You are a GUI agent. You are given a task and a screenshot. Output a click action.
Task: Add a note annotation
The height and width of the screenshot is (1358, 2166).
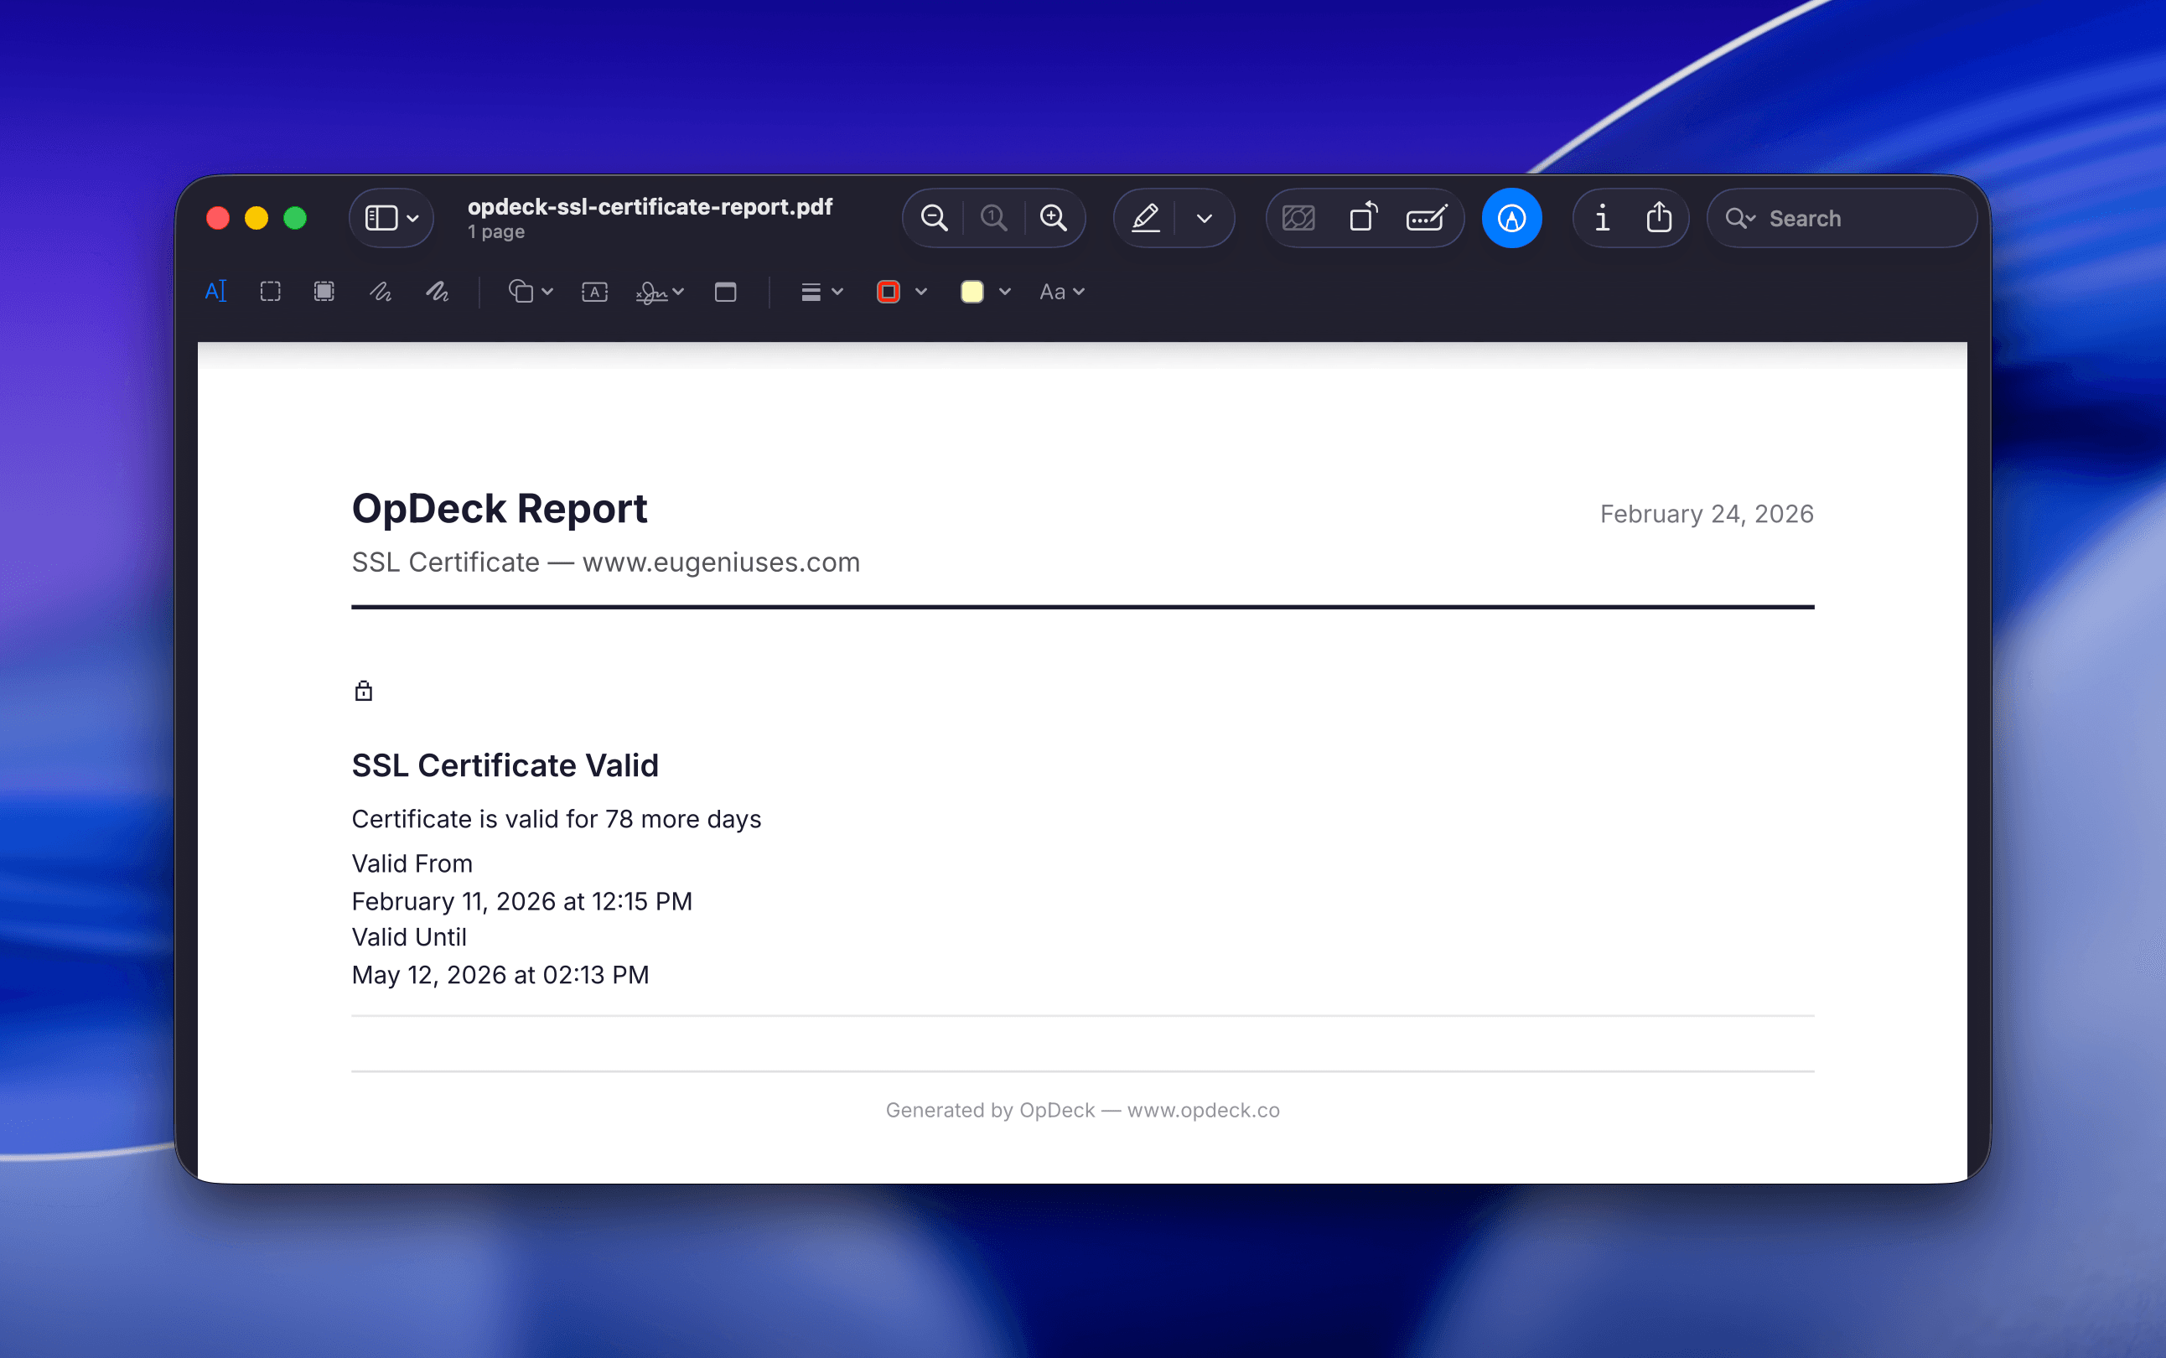[727, 290]
